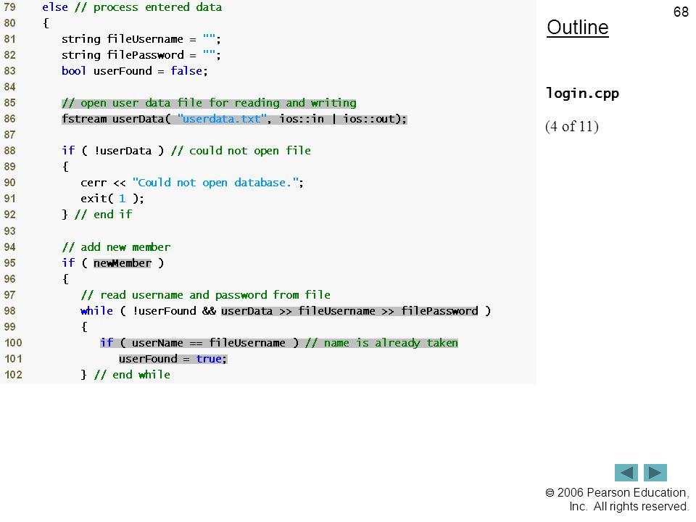Viewport: 696px width, 522px height.
Task: Click the (4 of 11) page indicator
Action: (x=572, y=126)
